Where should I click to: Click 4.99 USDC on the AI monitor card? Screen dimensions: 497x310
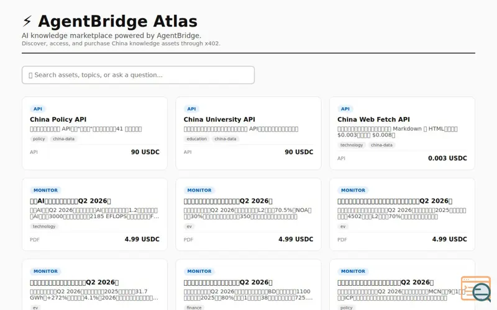point(142,239)
